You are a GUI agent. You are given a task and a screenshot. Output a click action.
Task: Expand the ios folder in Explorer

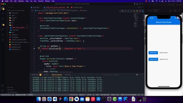tap(12, 23)
